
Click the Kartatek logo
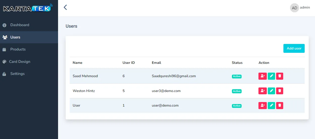[27, 9]
